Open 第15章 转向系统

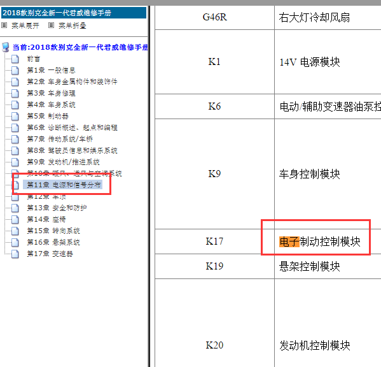click(x=53, y=231)
